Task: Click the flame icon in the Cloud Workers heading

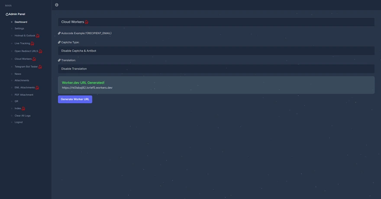Action: tap(87, 22)
